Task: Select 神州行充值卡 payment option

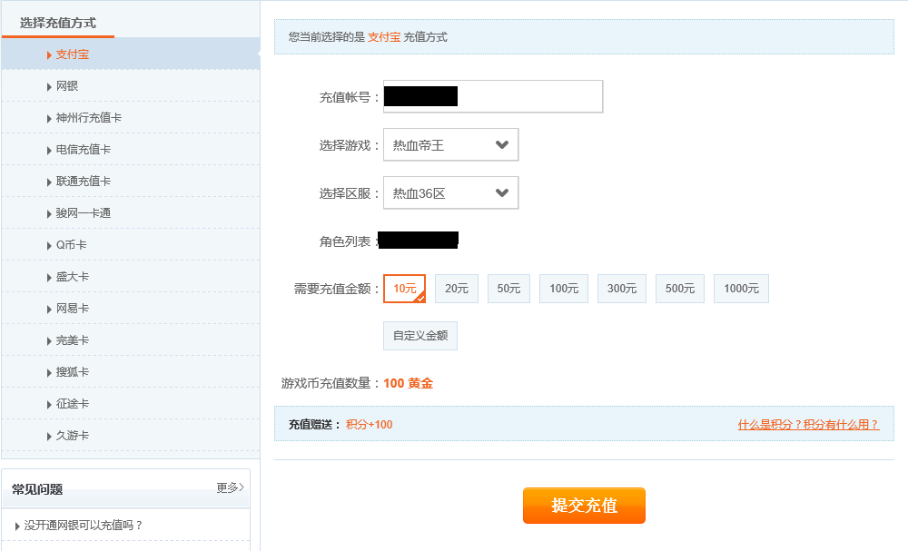Action: coord(88,118)
